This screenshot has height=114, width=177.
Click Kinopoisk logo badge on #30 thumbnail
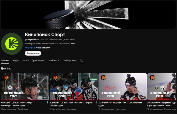pyautogui.click(x=103, y=78)
